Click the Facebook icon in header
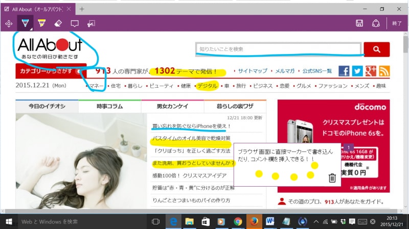 point(344,71)
